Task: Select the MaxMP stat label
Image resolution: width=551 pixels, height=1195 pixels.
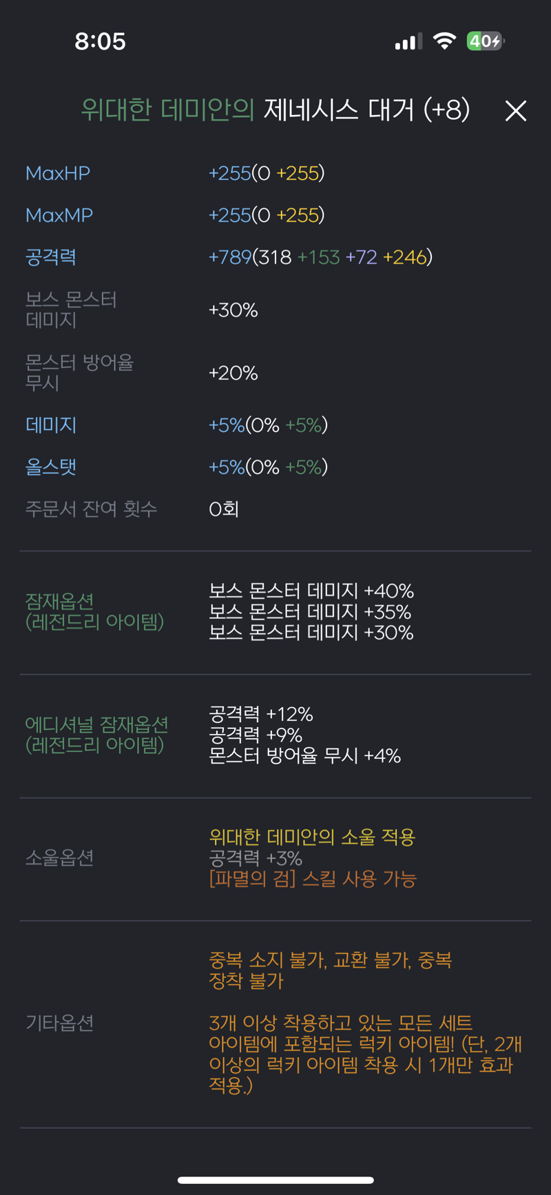Action: pos(59,215)
